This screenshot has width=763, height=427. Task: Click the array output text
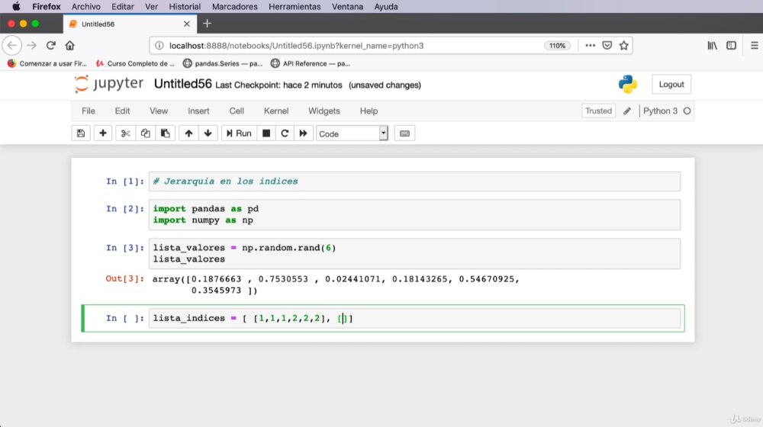pos(336,284)
